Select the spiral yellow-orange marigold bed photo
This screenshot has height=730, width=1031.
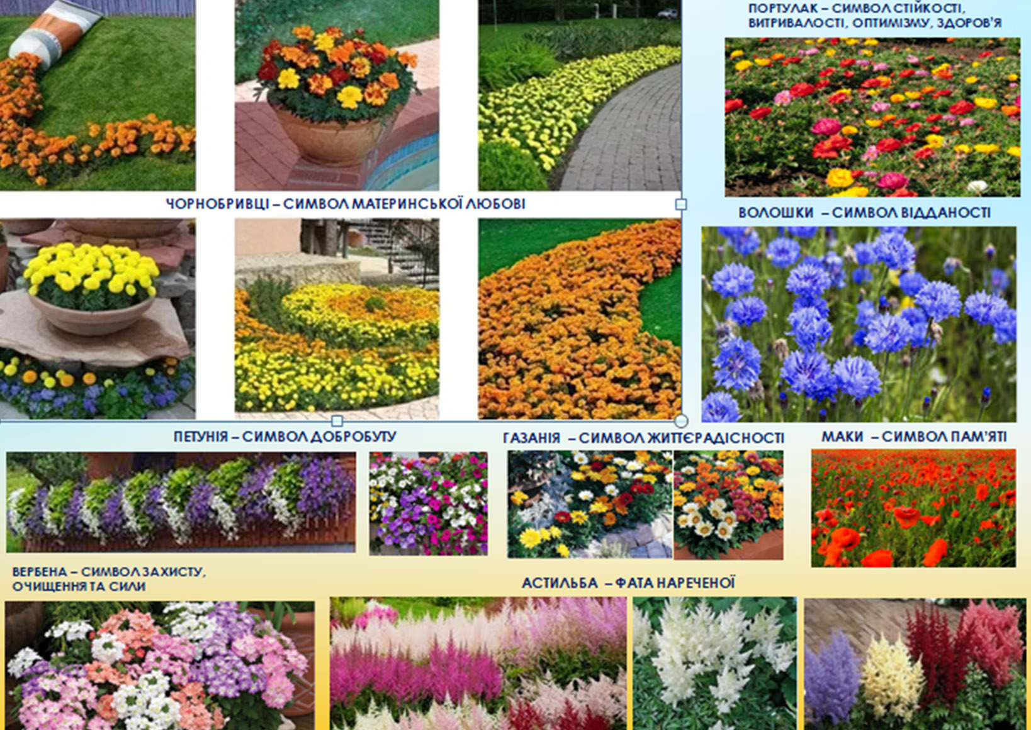[x=337, y=318]
